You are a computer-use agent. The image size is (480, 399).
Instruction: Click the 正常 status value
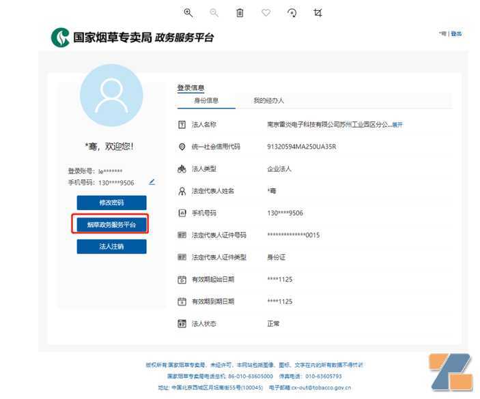coord(273,323)
